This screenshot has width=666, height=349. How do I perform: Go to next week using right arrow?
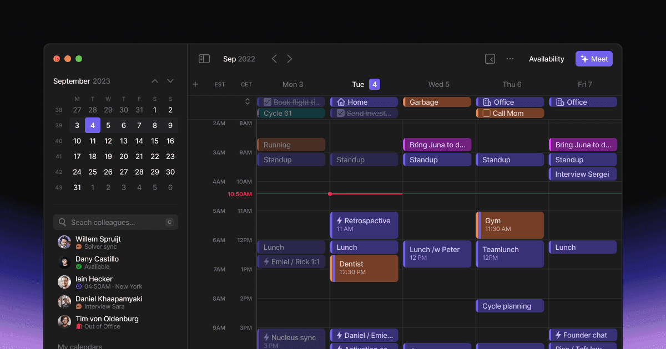[290, 59]
